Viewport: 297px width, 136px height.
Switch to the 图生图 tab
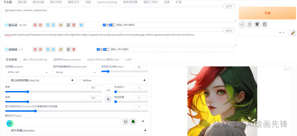point(22,2)
